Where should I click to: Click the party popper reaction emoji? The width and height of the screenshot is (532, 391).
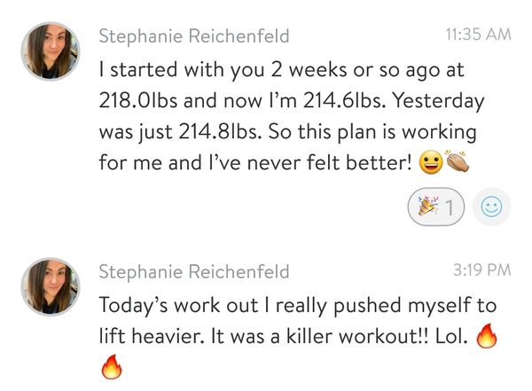click(426, 206)
